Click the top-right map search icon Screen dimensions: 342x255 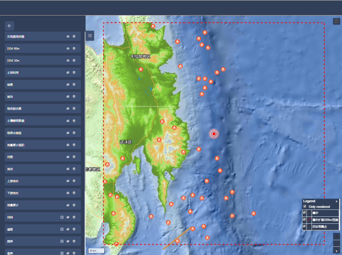point(337,21)
